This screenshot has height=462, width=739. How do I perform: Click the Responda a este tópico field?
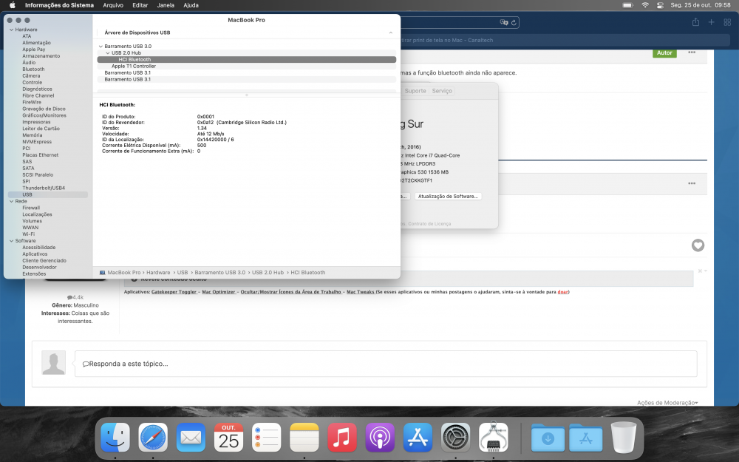click(386, 364)
